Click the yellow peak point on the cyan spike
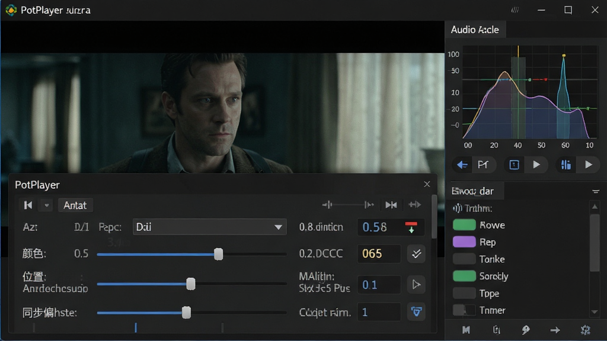The width and height of the screenshot is (607, 341). [564, 56]
